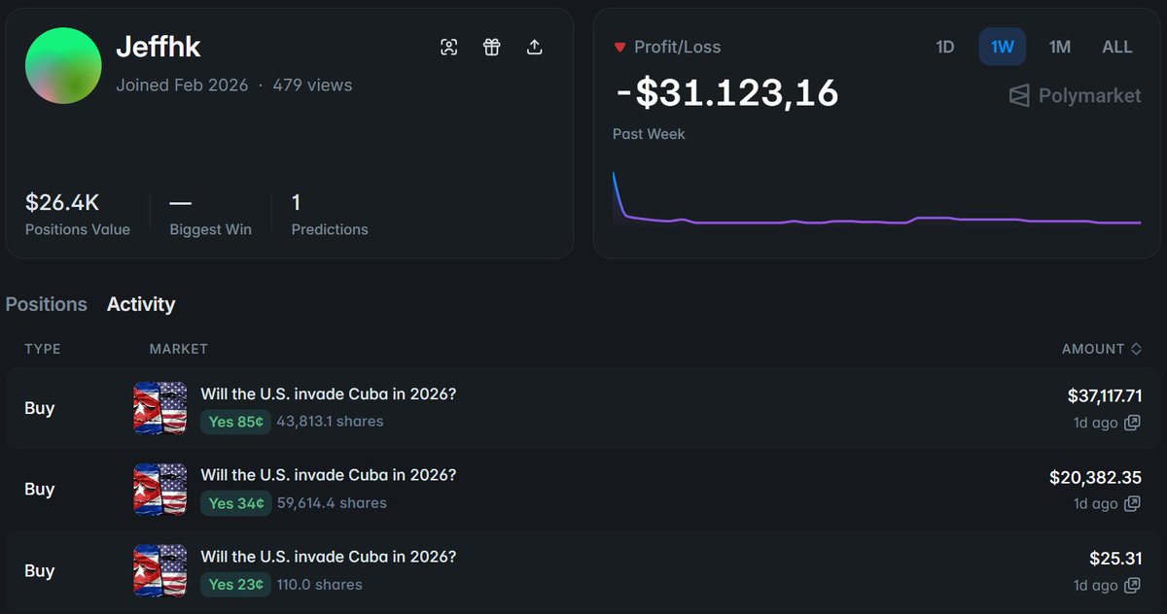The height and width of the screenshot is (614, 1167).
Task: Click the Profit/Loss down-arrow indicator icon
Action: tap(619, 47)
